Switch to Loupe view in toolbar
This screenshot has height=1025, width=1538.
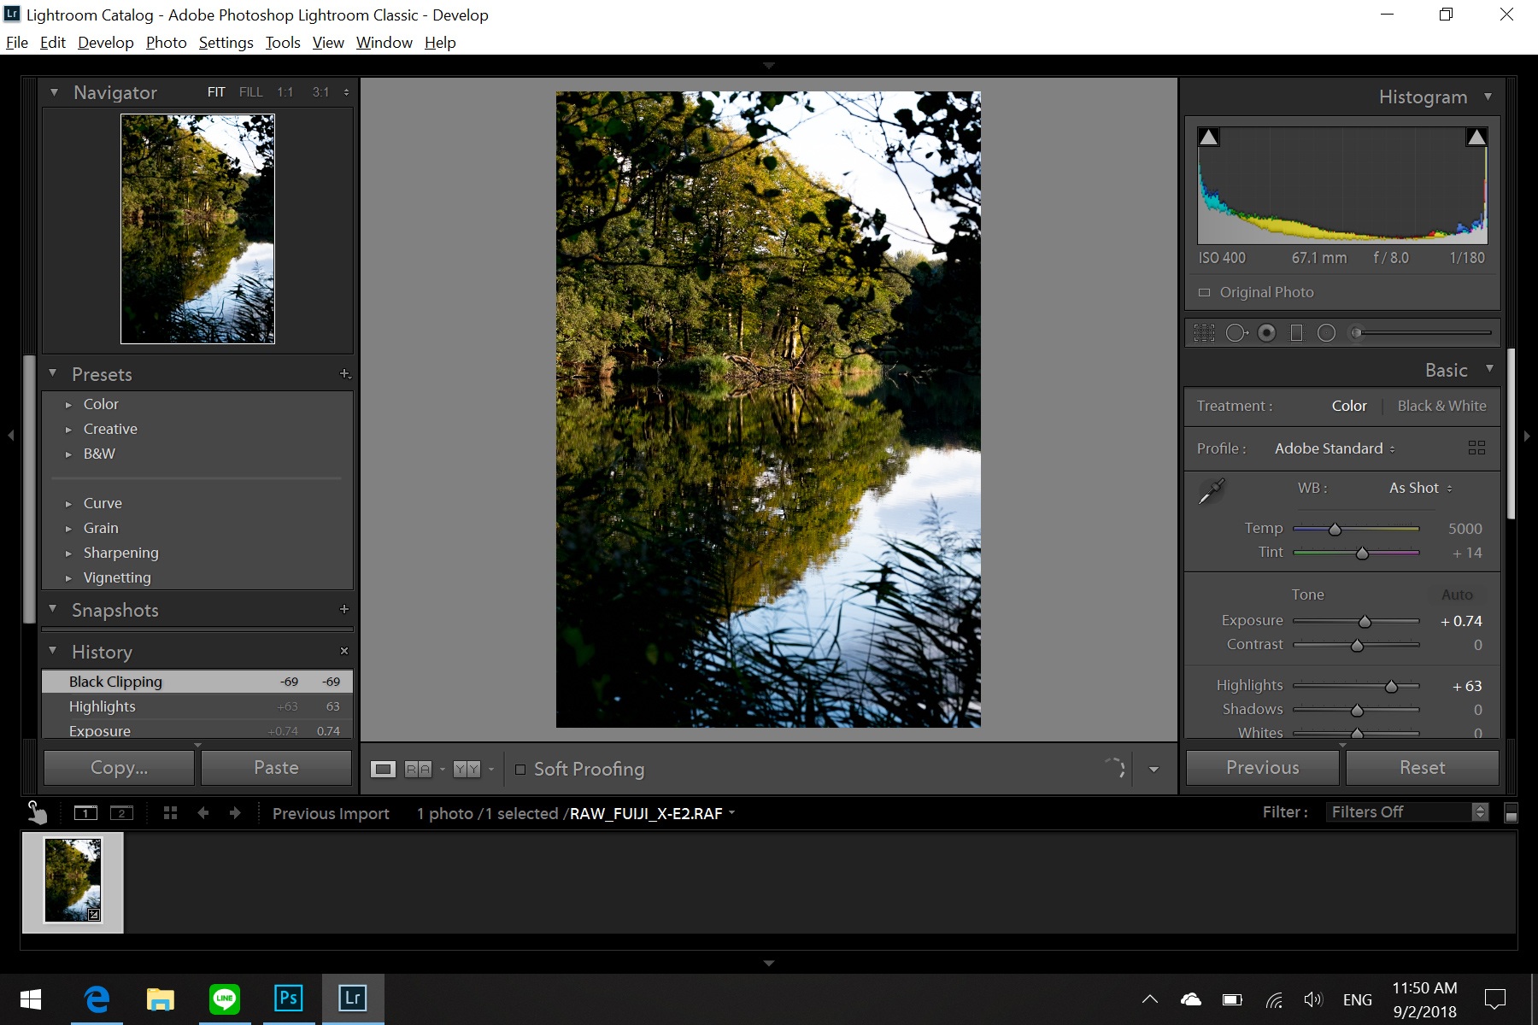coord(383,769)
